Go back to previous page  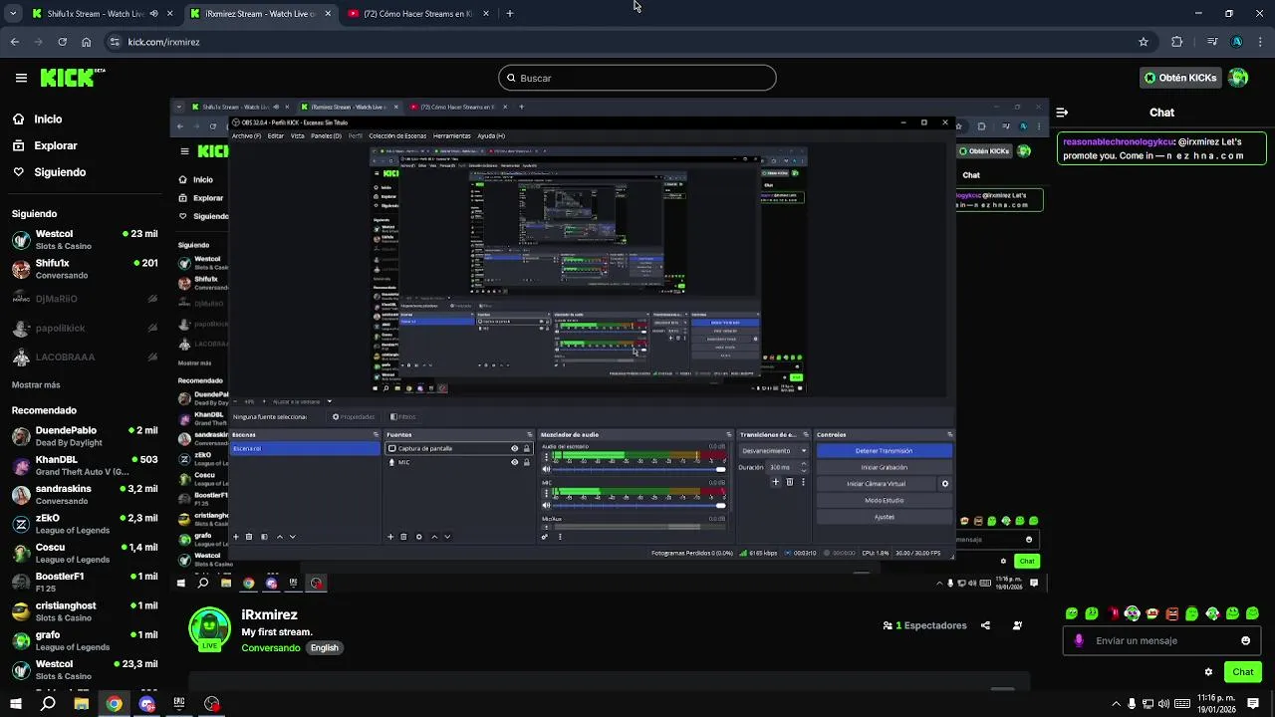point(14,42)
